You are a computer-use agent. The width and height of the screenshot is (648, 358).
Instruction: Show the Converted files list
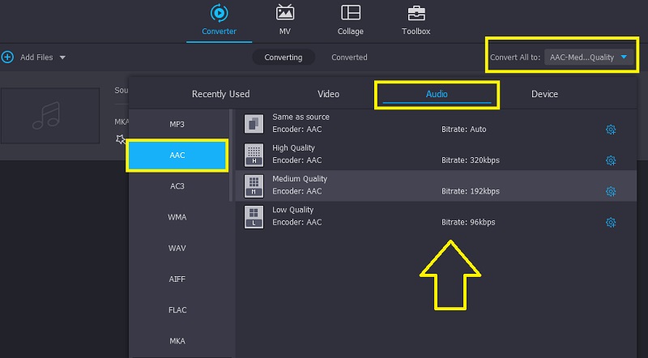point(349,58)
